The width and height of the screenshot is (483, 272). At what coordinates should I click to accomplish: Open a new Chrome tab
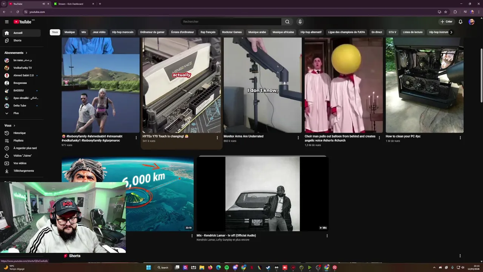click(100, 4)
